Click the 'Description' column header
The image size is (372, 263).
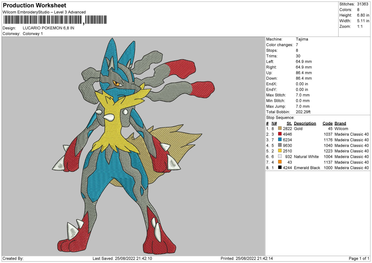point(305,123)
